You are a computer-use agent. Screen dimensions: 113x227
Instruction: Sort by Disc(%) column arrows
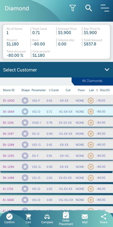tap(97, 90)
